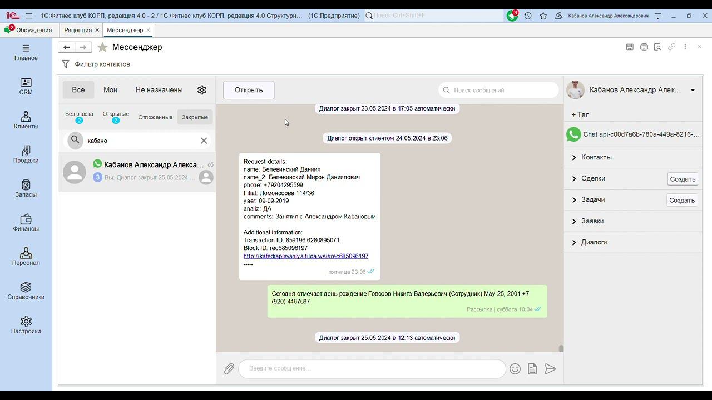This screenshot has height=400, width=712.
Task: Open messenger settings gear icon
Action: (202, 89)
